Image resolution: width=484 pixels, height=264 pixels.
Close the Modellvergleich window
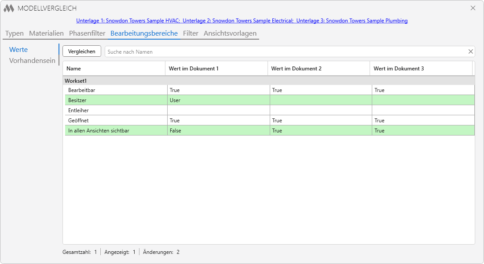pyautogui.click(x=473, y=8)
